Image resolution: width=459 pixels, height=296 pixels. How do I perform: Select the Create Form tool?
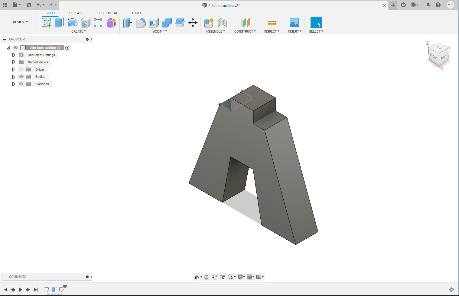(111, 23)
